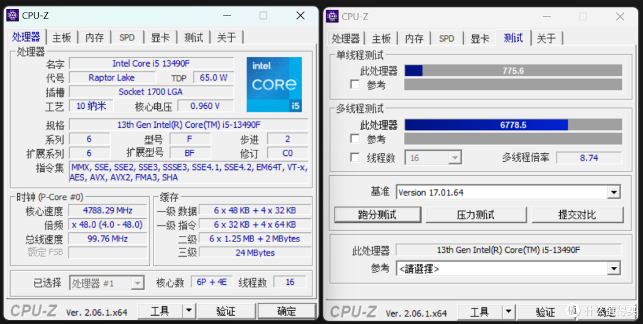Screen dimensions: 643x324
Task: Click 工具 button in left window
Action: 160,312
